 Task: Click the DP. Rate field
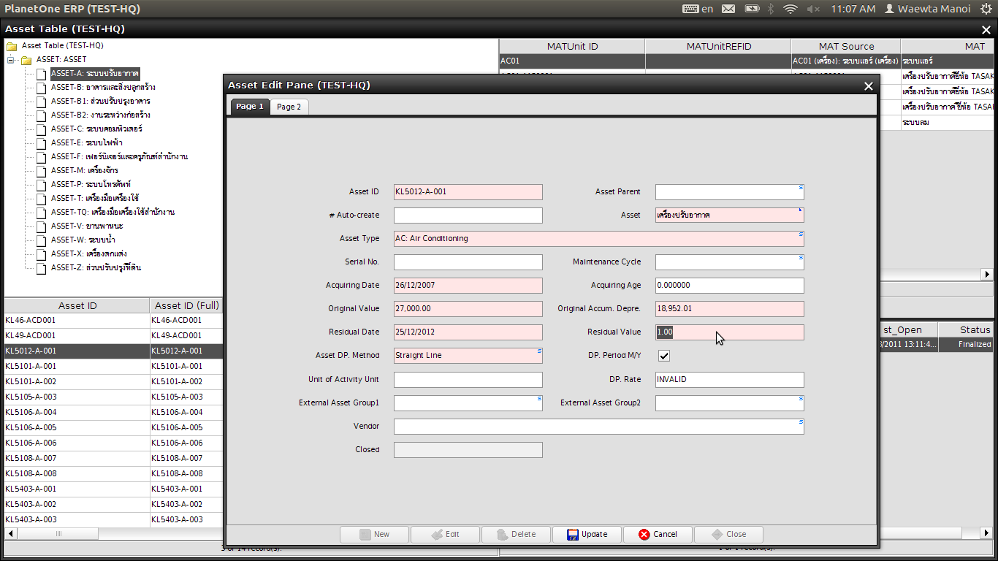tap(729, 380)
